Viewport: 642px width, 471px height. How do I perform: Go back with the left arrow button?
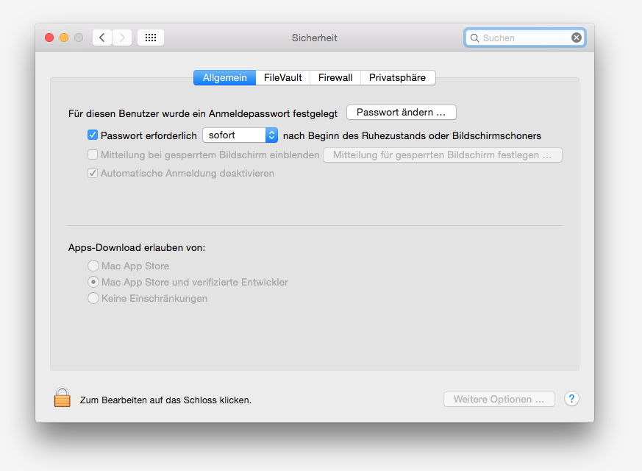(x=102, y=38)
